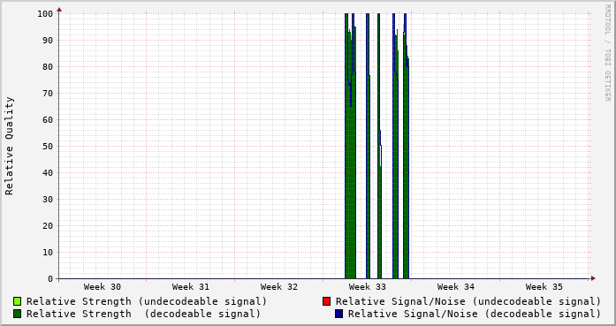Click the RRDTOOL / TOBI OETIKER watermark
This screenshot has height=326, width=616.
click(x=607, y=53)
